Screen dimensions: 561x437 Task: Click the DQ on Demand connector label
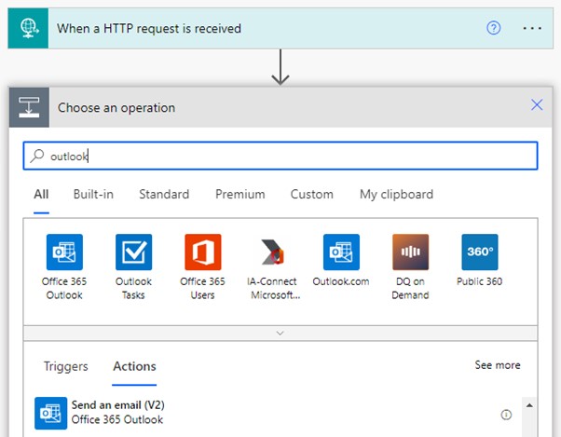coord(410,288)
